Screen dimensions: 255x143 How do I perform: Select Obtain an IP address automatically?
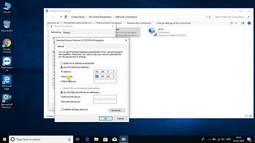point(61,63)
